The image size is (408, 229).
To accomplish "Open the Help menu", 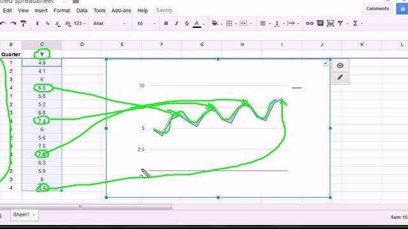I will tap(142, 10).
